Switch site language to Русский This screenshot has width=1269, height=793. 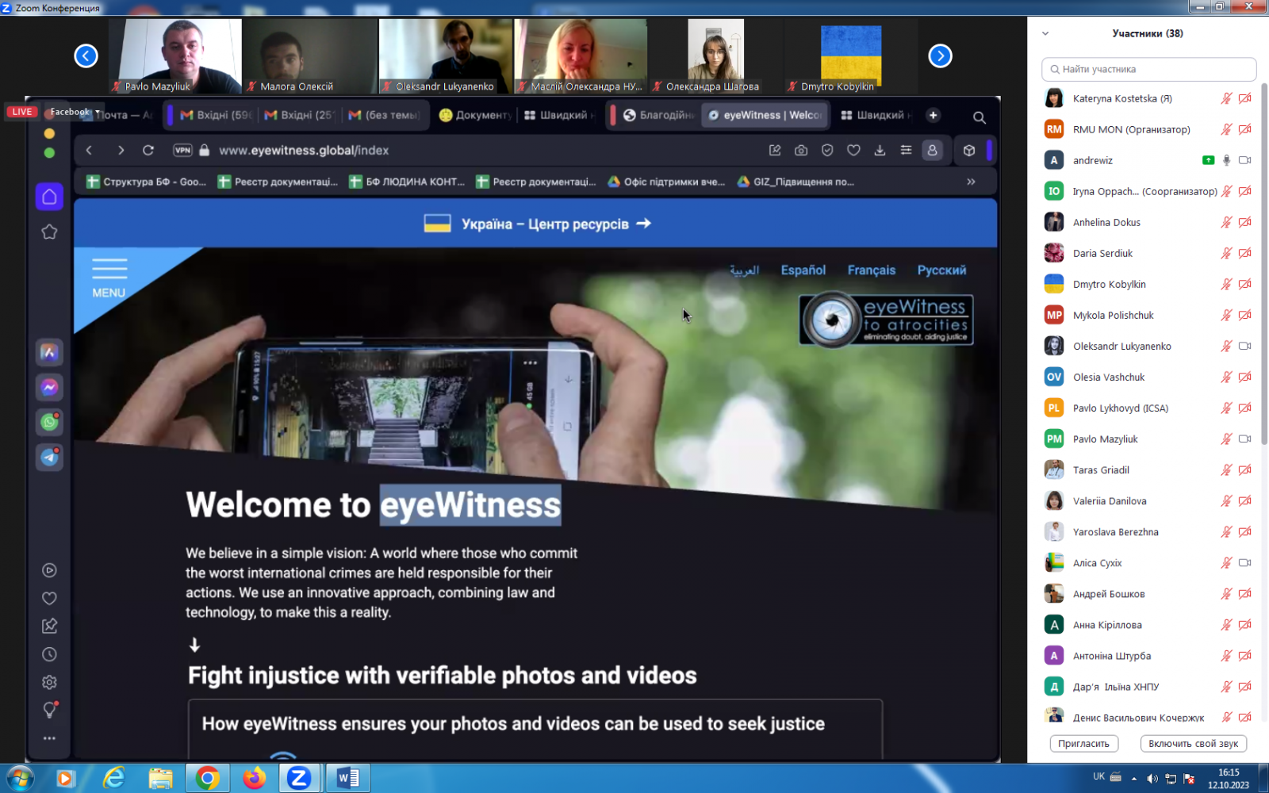tap(941, 270)
